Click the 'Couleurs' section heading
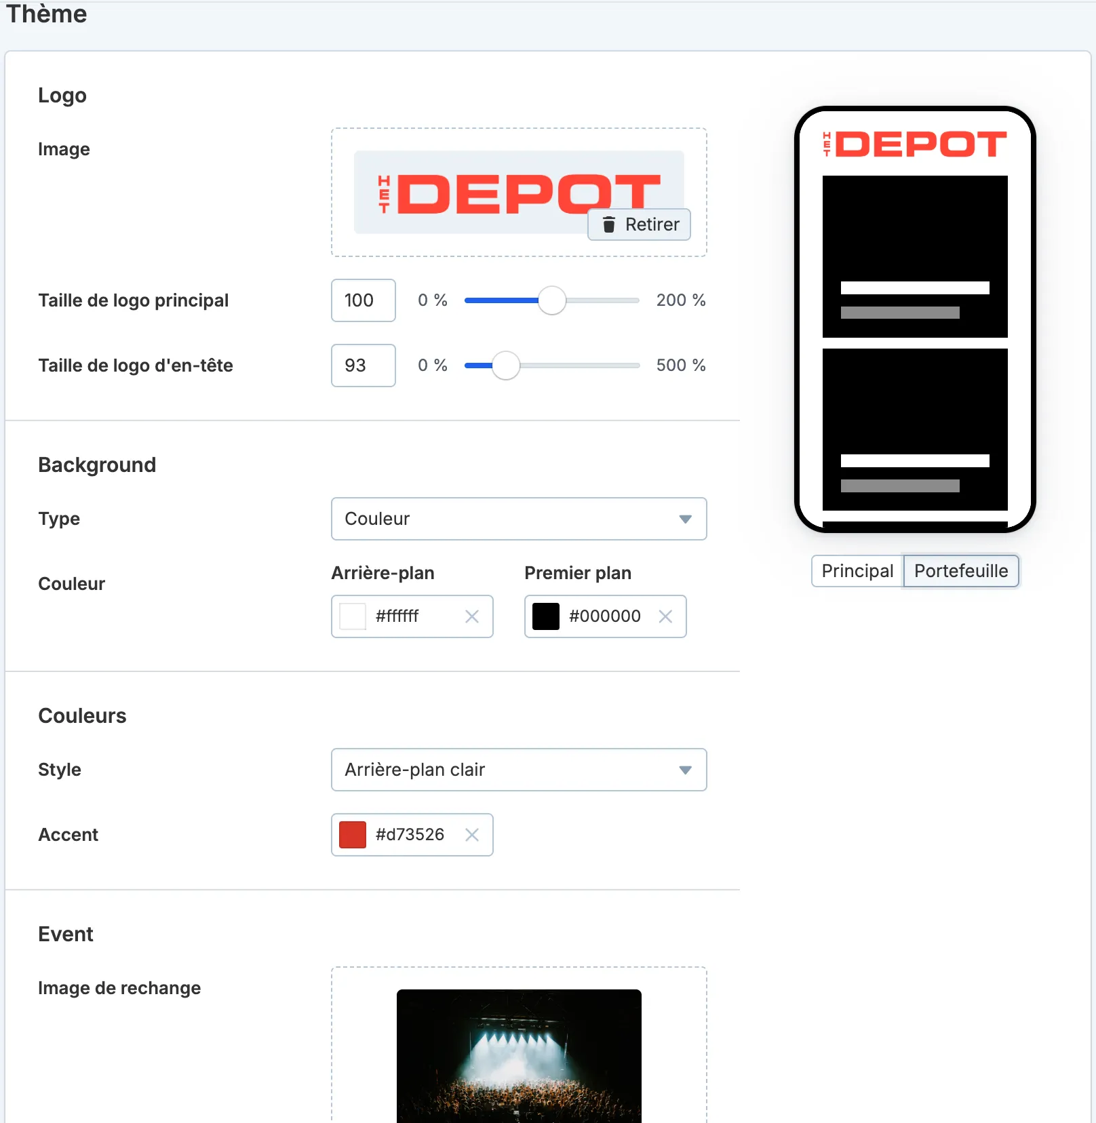 click(x=83, y=715)
